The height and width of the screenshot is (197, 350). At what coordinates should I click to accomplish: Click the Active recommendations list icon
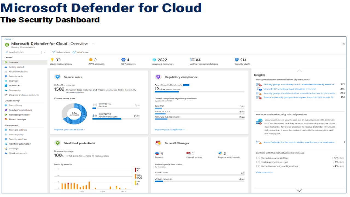click(x=192, y=60)
